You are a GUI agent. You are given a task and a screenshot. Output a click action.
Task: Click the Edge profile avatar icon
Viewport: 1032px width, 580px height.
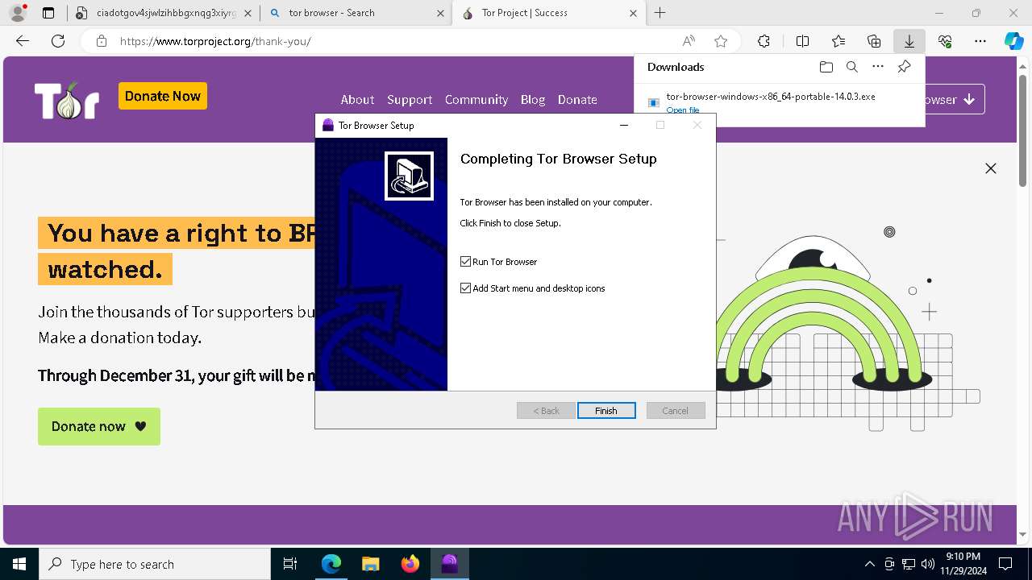17,13
